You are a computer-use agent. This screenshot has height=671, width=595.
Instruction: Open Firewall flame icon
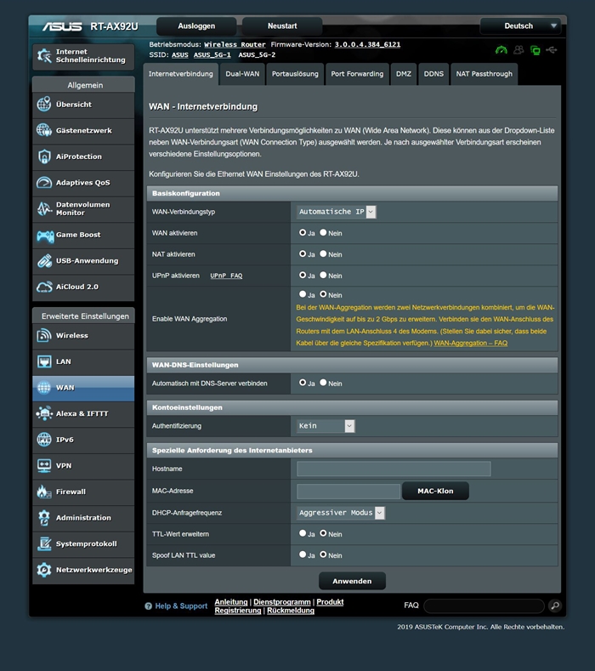(44, 492)
